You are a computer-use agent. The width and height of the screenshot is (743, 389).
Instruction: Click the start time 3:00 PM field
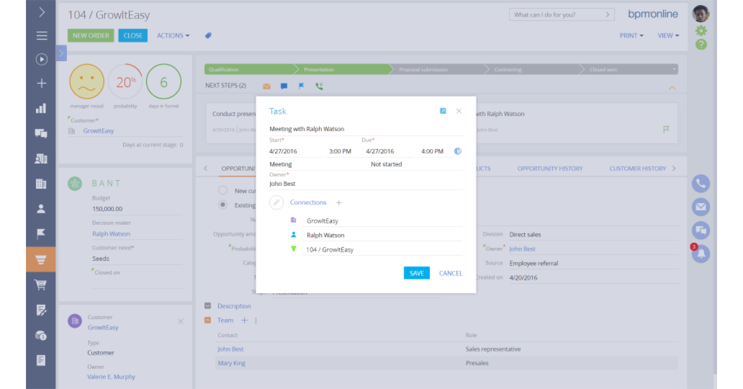pyautogui.click(x=340, y=151)
